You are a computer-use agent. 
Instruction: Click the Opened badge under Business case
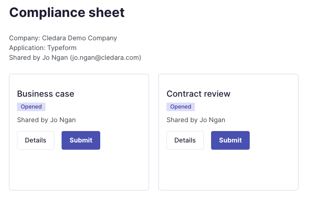31,107
